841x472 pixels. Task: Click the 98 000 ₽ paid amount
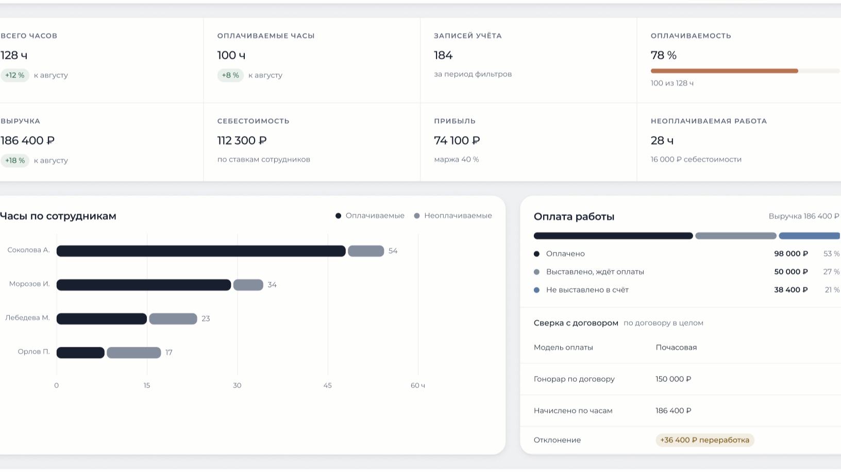(x=791, y=254)
